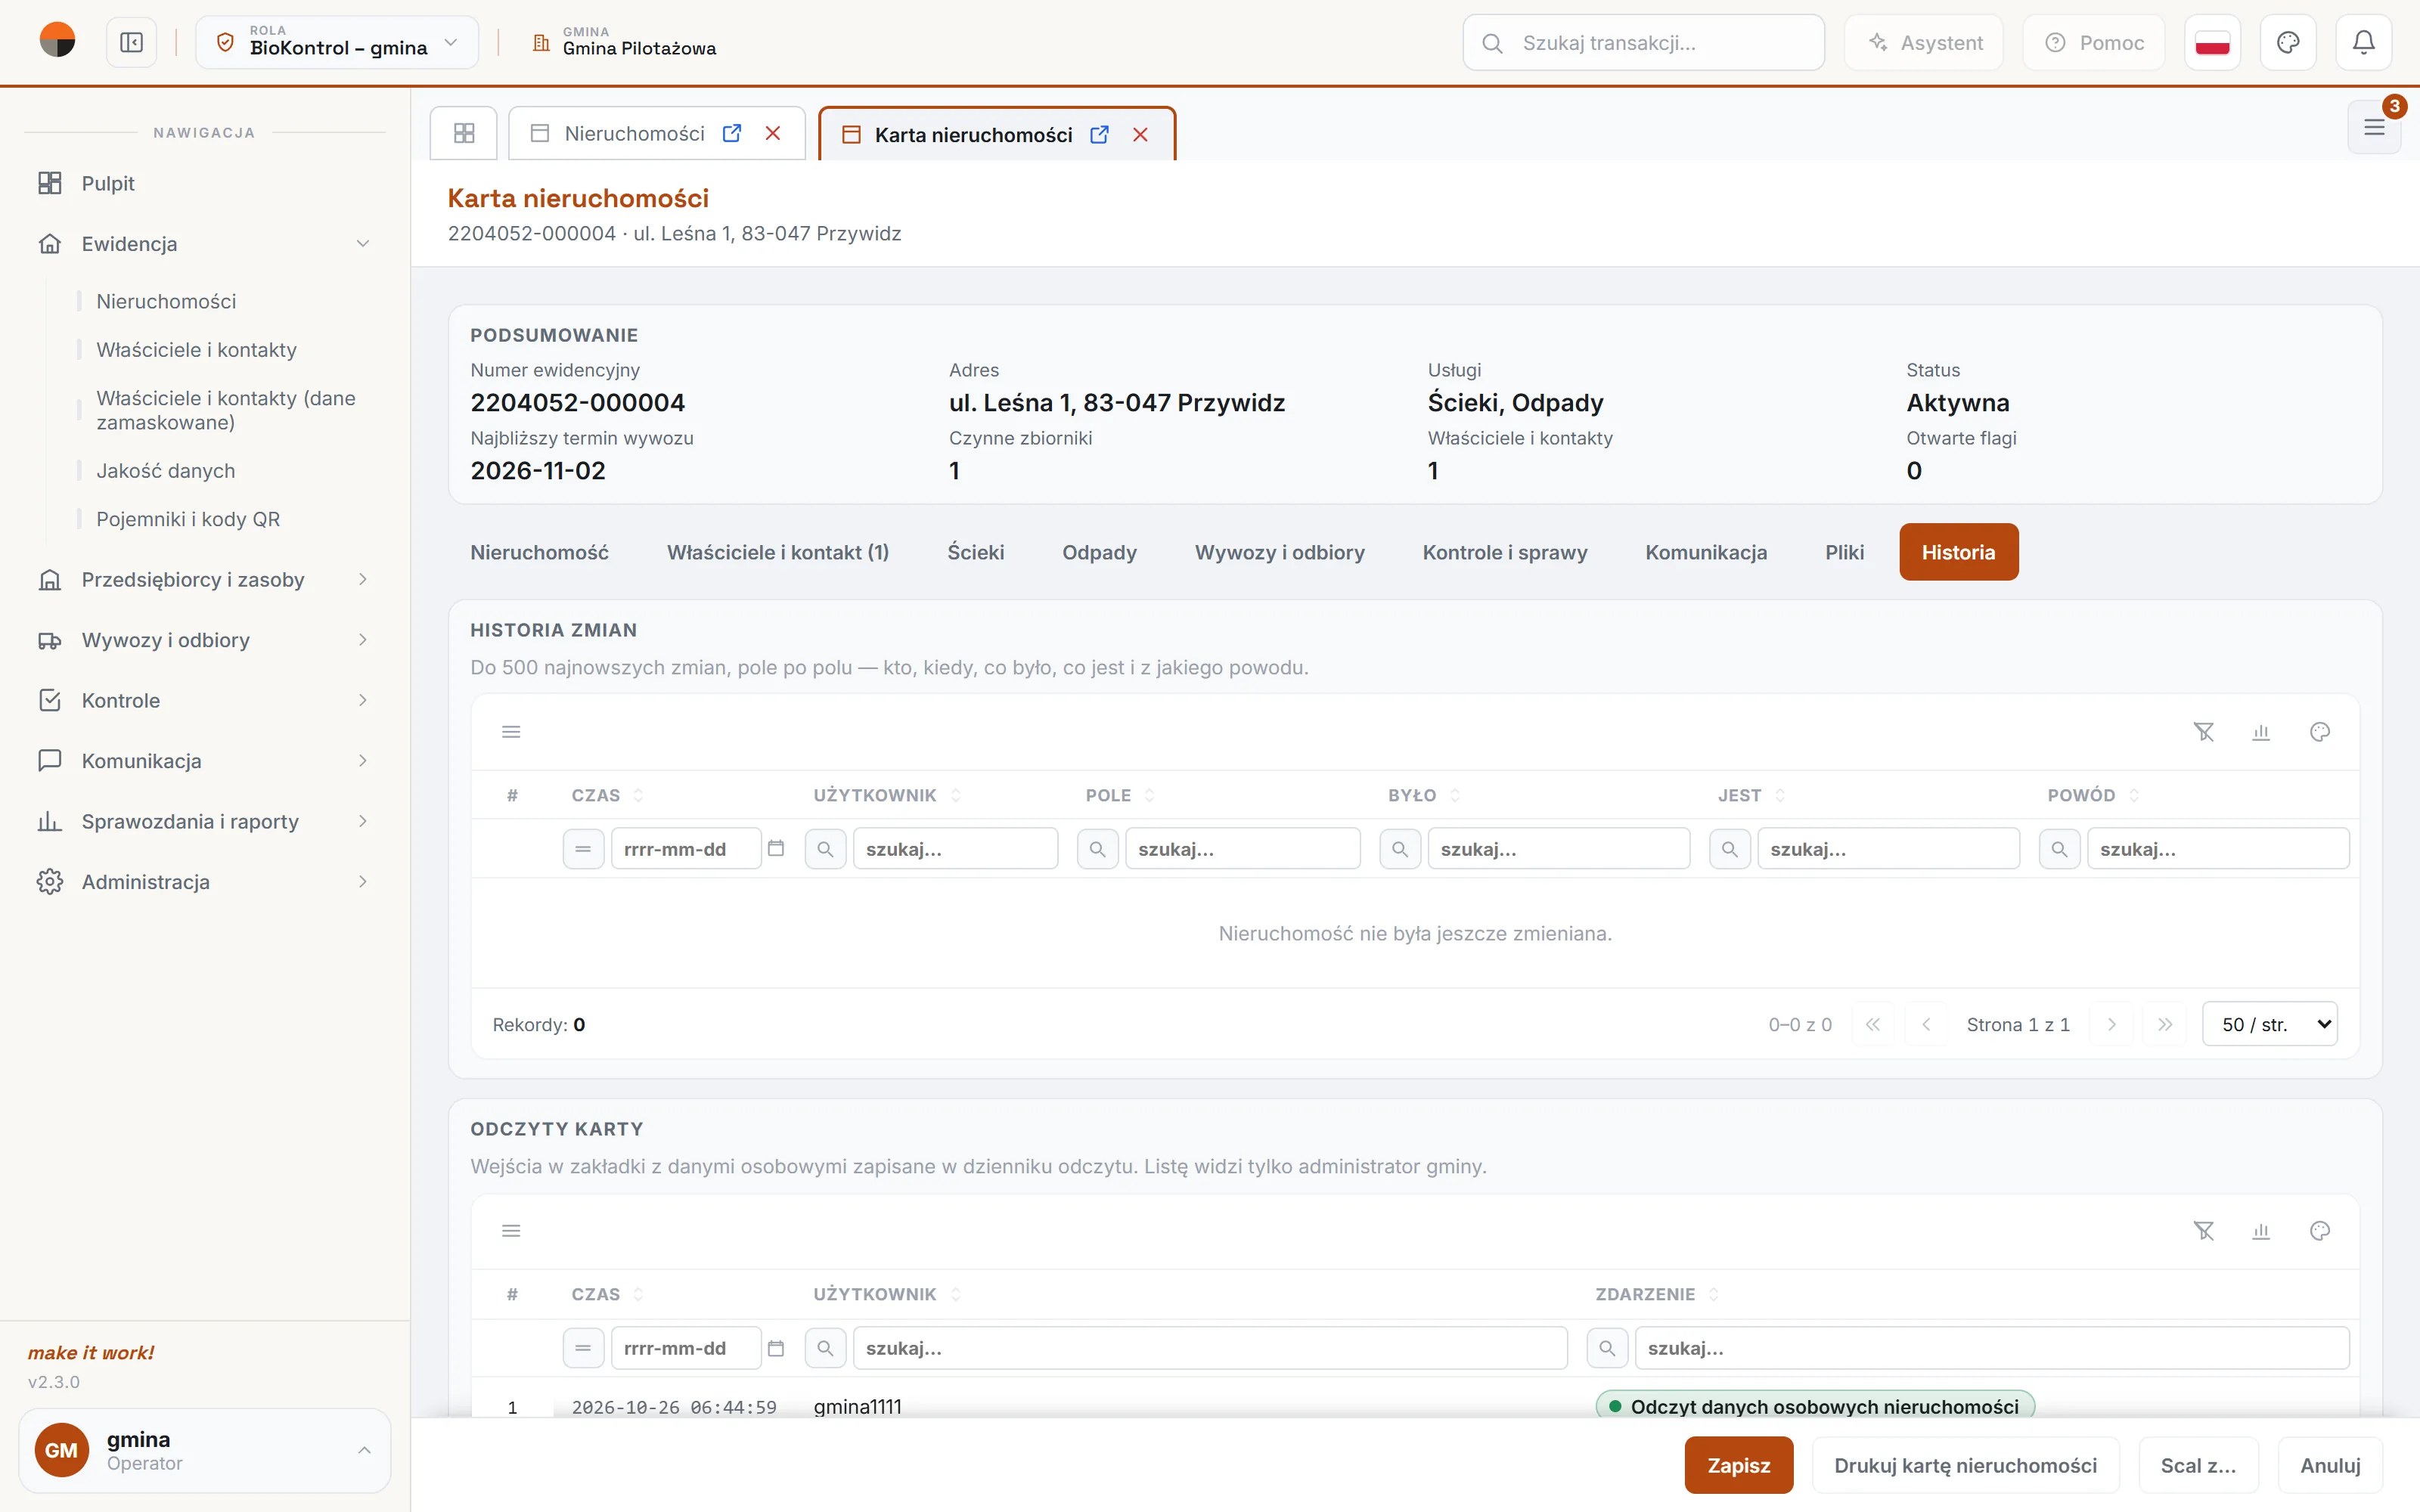Focus the Szukaj transakcji search field

coord(1643,43)
